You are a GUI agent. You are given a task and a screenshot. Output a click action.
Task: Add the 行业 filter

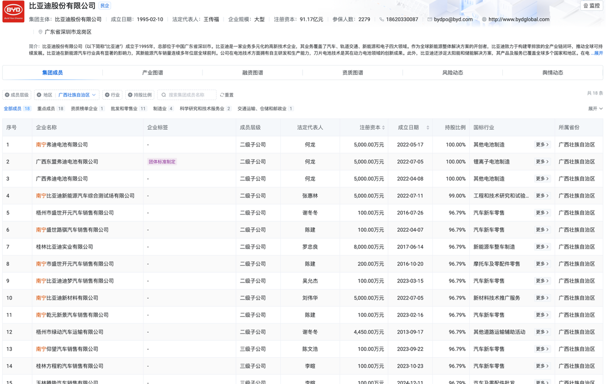(x=112, y=95)
